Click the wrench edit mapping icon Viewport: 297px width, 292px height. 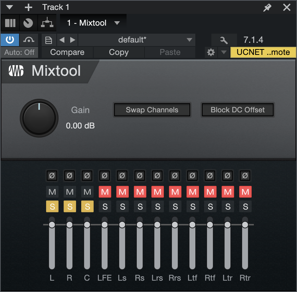pos(224,40)
